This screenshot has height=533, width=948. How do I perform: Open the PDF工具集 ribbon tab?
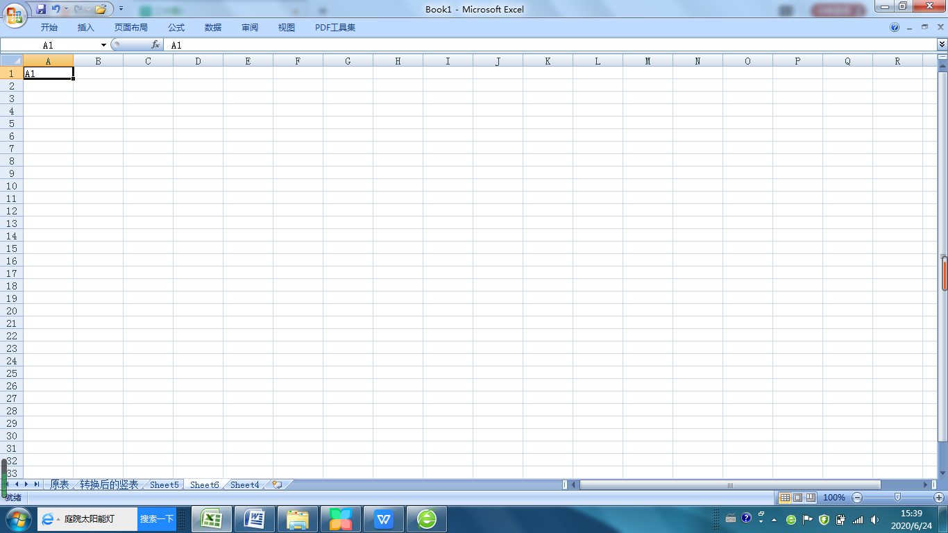pyautogui.click(x=335, y=28)
